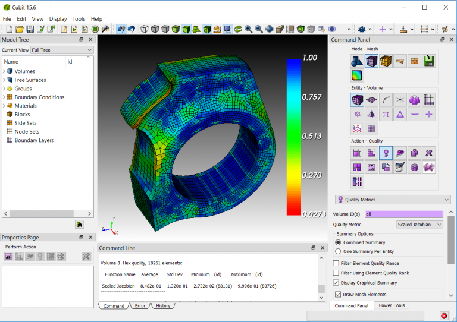Image resolution: width=457 pixels, height=322 pixels.
Task: Click the Open folder toolbar icon
Action: point(20,29)
